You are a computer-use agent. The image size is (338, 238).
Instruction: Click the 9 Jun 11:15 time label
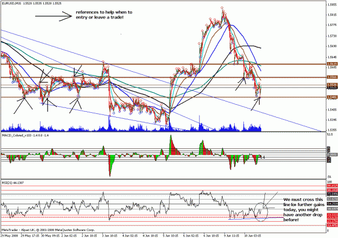233,236
